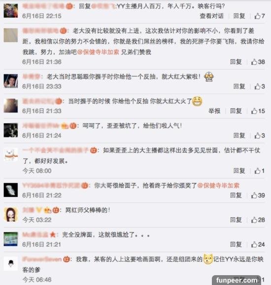271x285 pixels.
Task: Like the 网红师父棒棒的 comment with 28 likes
Action: (258, 220)
